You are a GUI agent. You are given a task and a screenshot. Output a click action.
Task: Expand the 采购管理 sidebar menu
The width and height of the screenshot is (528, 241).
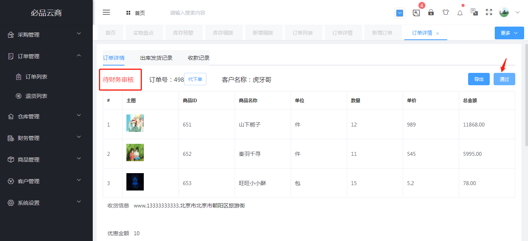[x=46, y=35]
